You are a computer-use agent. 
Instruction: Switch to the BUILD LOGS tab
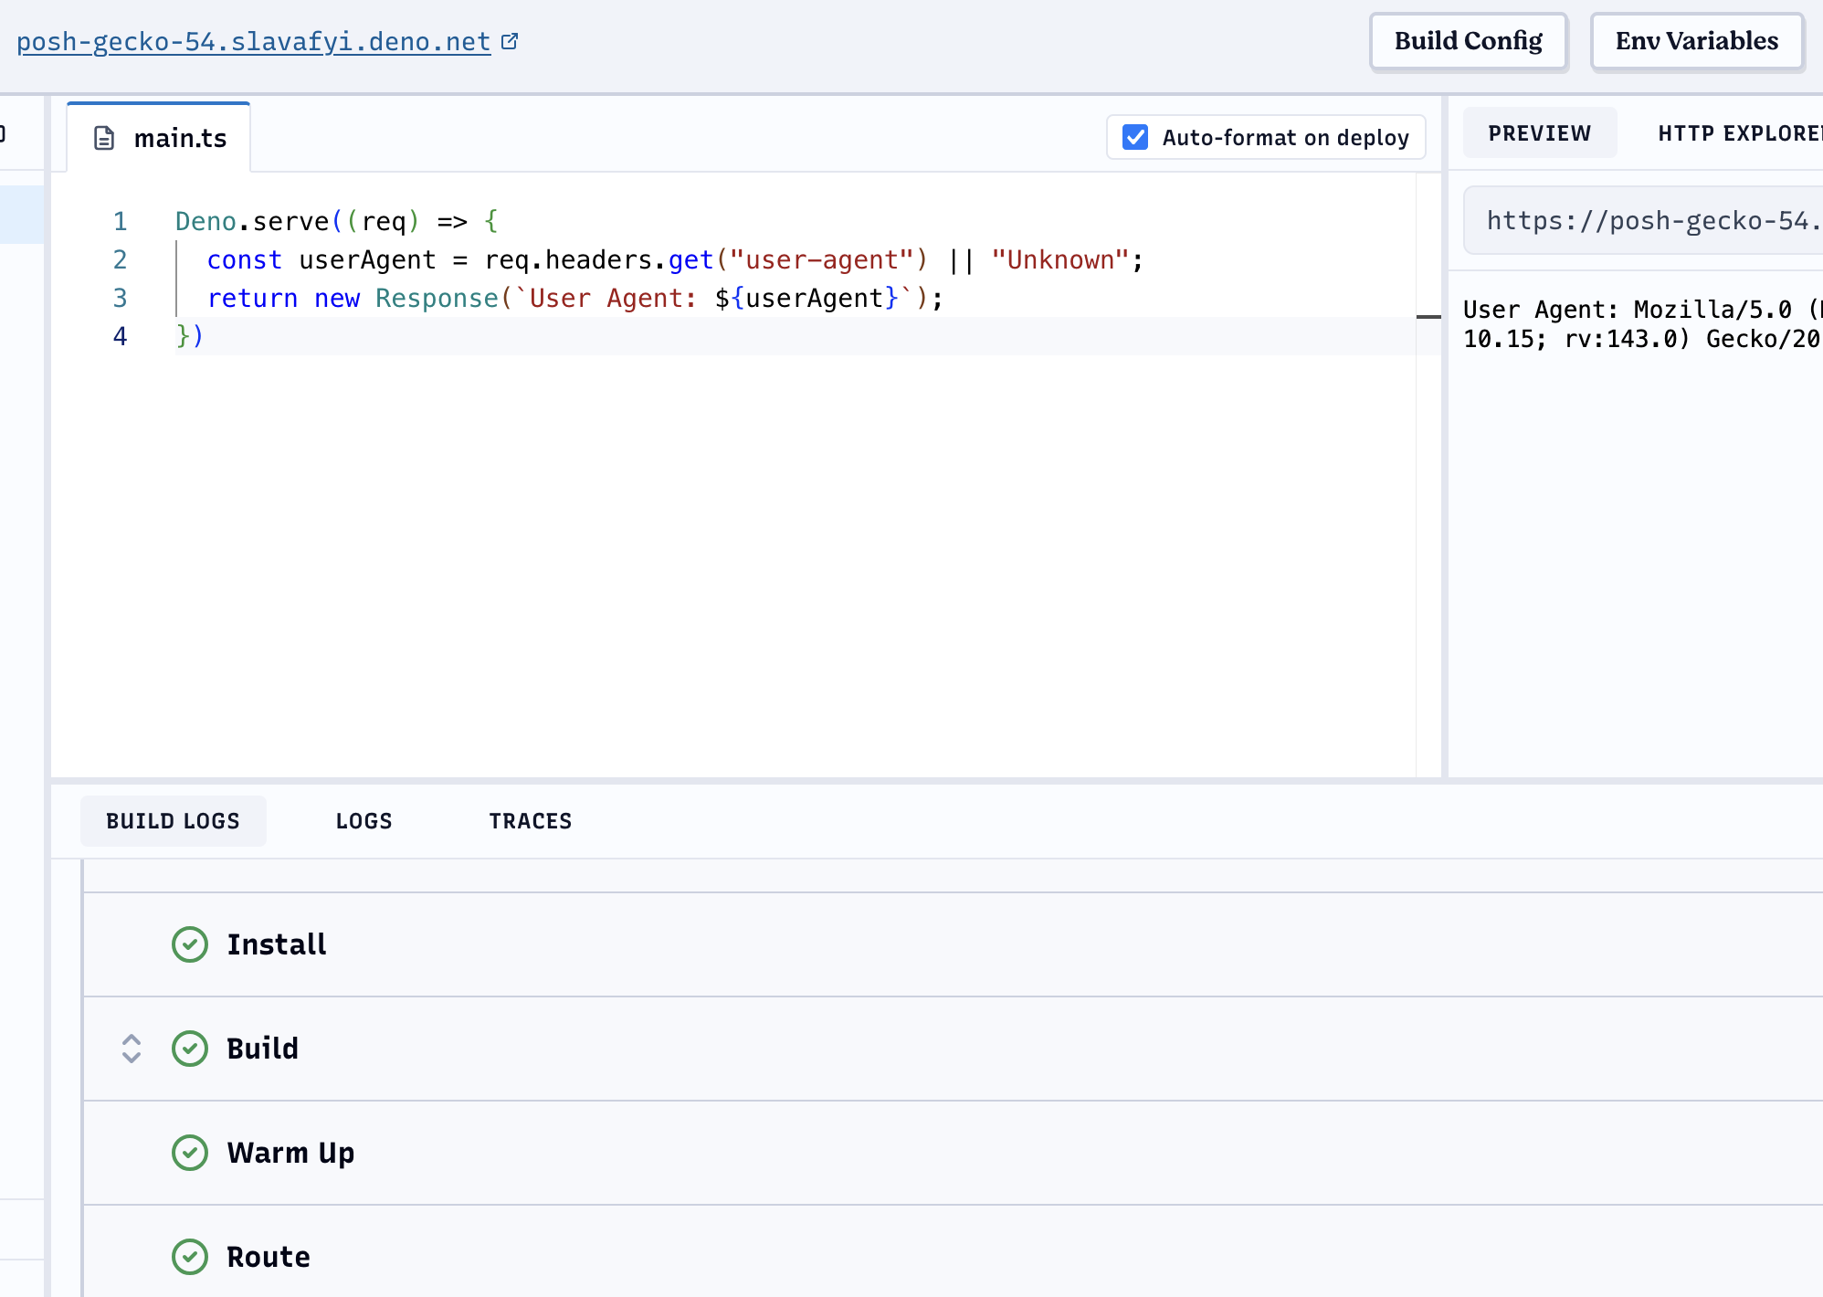click(173, 821)
